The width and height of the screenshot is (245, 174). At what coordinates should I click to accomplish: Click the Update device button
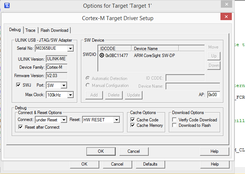(x=134, y=95)
